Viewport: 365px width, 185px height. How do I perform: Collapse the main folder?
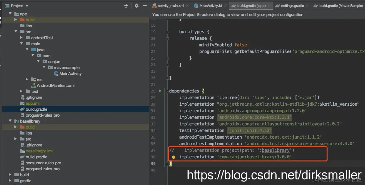pyautogui.click(x=21, y=44)
